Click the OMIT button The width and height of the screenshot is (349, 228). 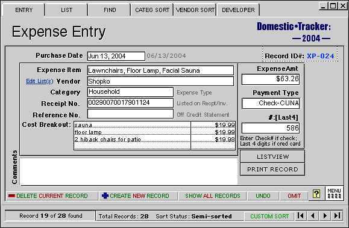pyautogui.click(x=294, y=196)
